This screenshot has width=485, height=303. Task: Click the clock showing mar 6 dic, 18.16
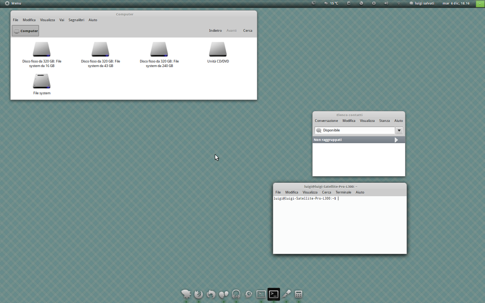[456, 3]
